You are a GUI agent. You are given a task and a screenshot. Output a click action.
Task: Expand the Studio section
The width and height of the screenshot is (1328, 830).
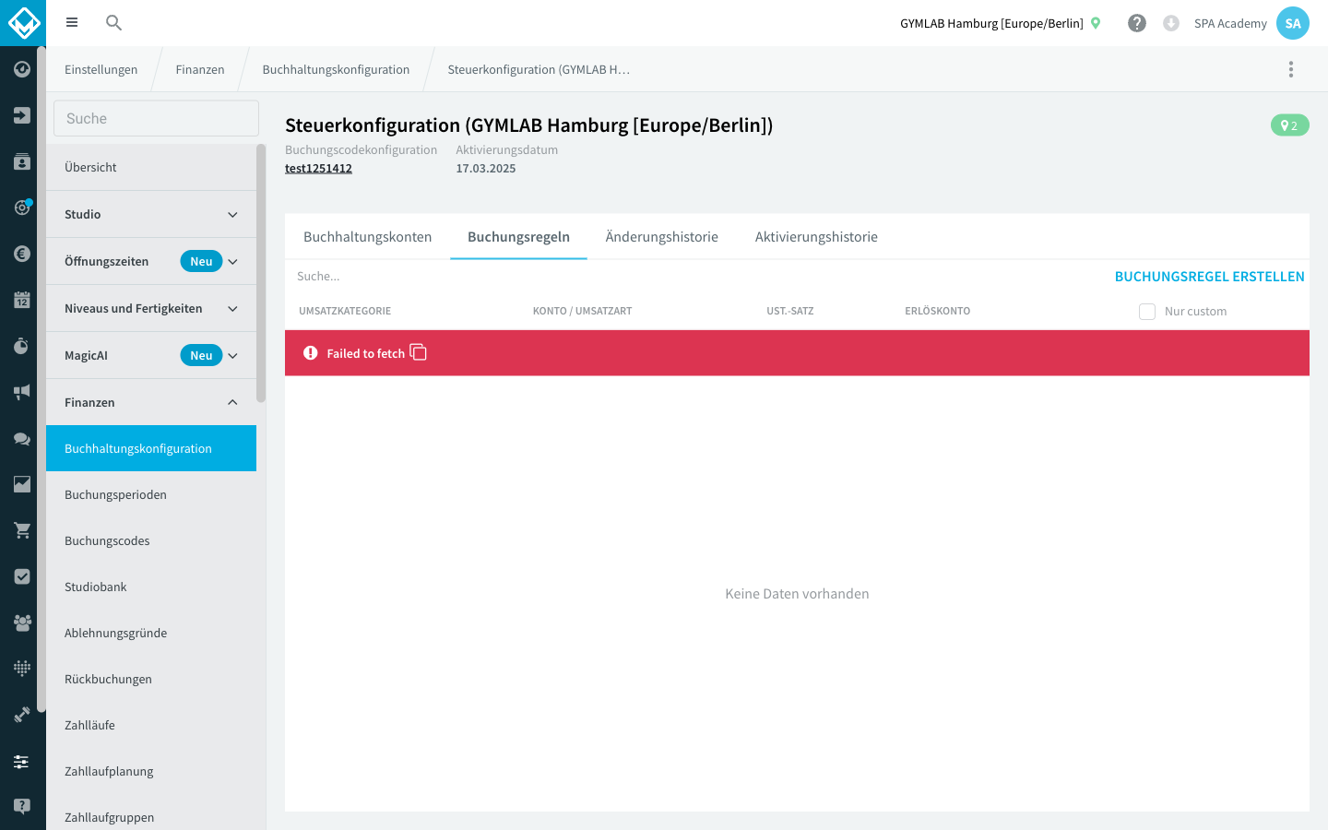[151, 214]
